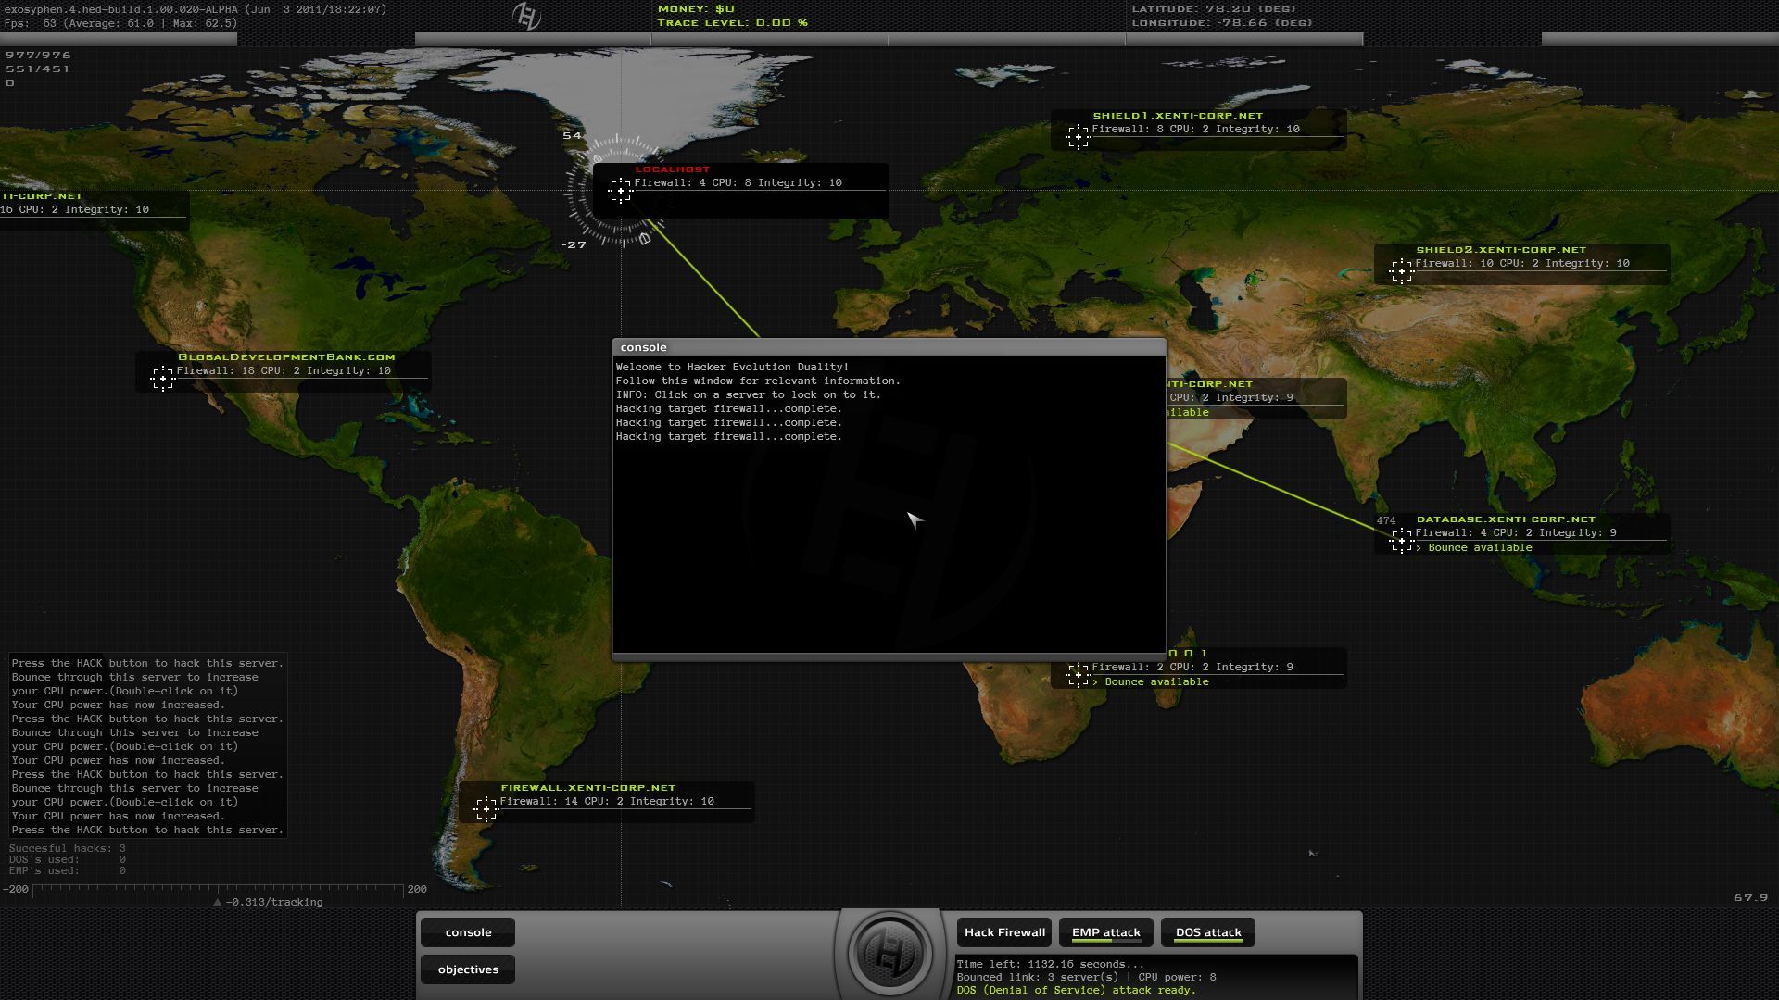Click the Succesful hacks: 3 statistic
The width and height of the screenshot is (1779, 1000).
pyautogui.click(x=67, y=848)
